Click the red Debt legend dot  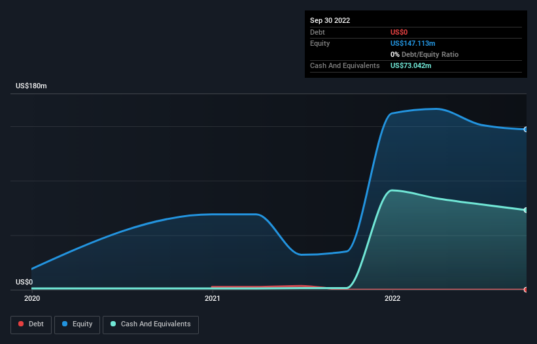[x=21, y=324]
